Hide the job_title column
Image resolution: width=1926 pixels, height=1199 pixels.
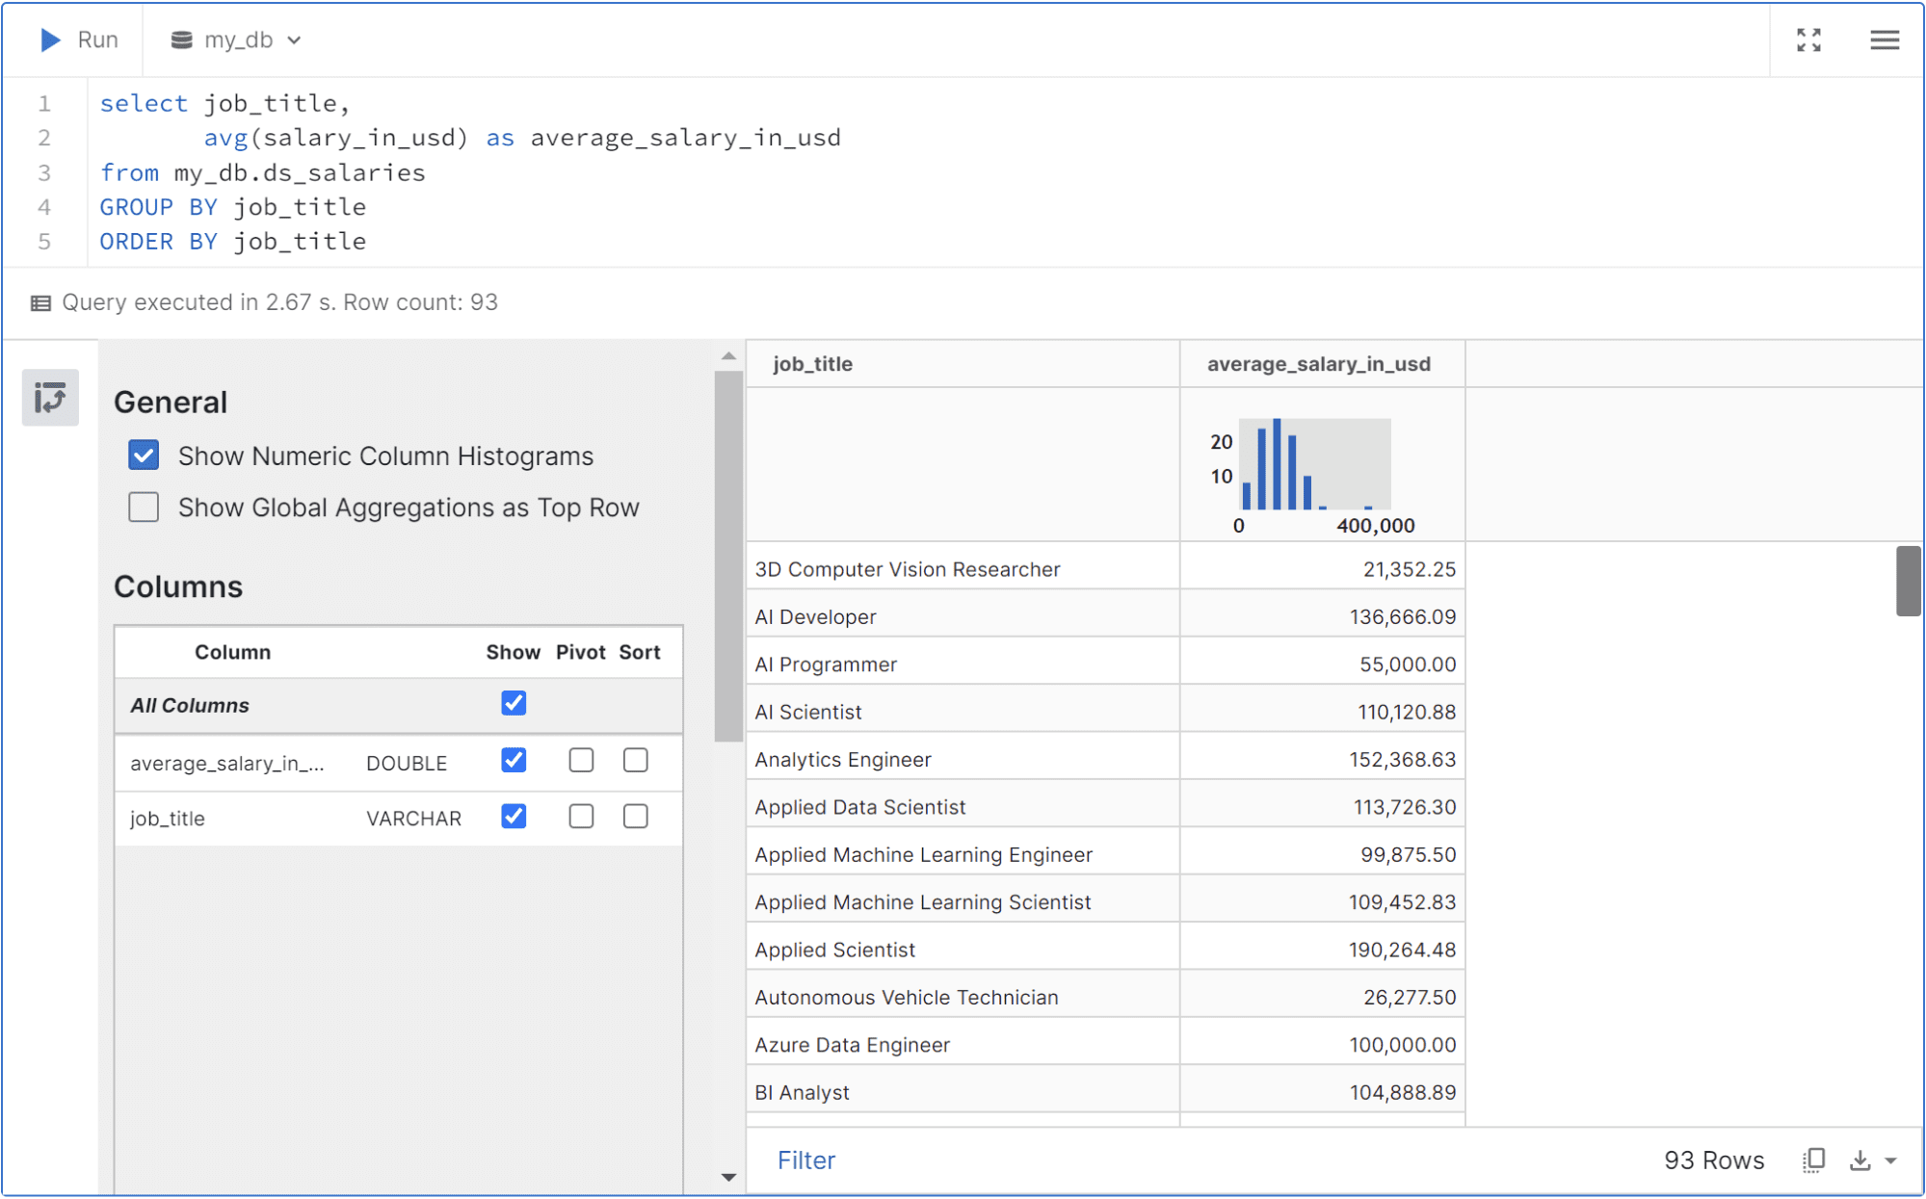[514, 817]
